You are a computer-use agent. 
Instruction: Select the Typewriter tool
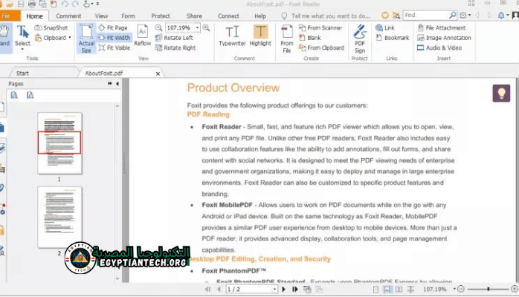[231, 36]
